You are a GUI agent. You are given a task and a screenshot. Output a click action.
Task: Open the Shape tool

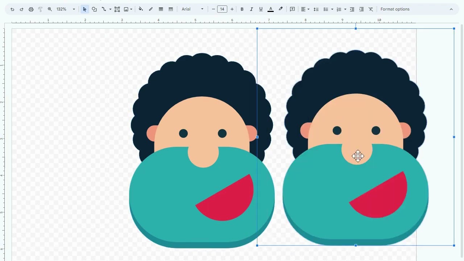(94, 9)
